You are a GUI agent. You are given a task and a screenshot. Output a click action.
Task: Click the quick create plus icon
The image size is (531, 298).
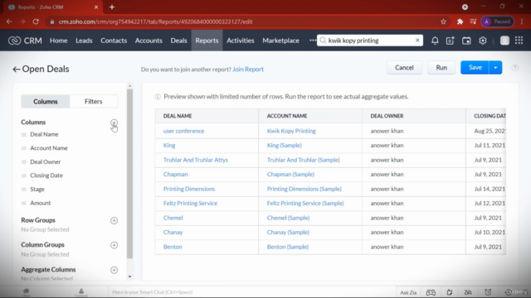[x=450, y=41]
